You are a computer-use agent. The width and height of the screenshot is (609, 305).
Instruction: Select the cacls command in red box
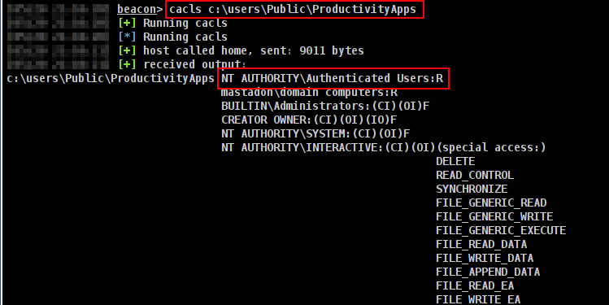click(294, 9)
